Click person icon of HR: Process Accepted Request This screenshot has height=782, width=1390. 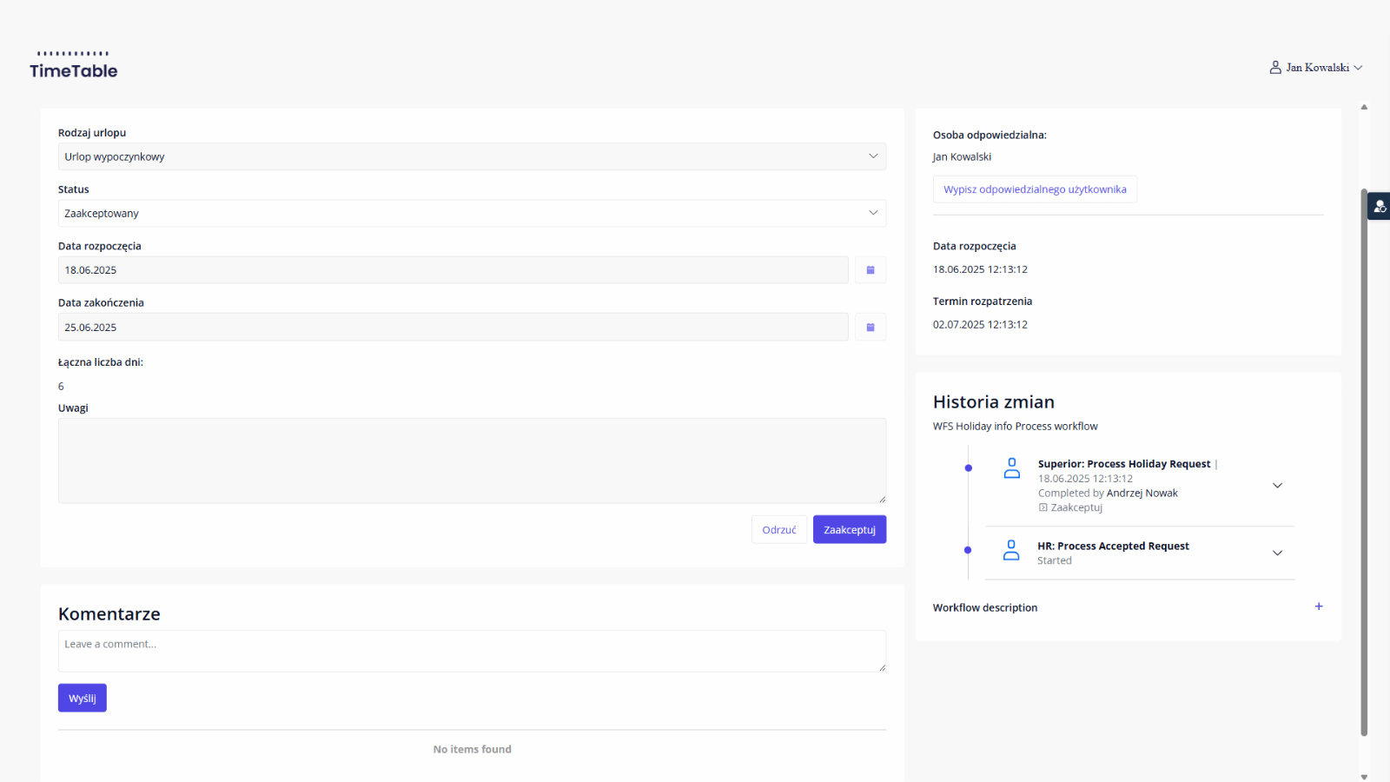point(1011,550)
